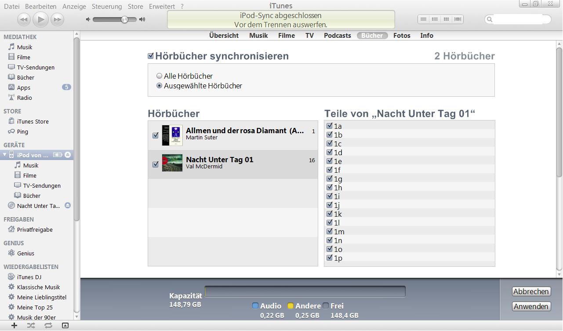This screenshot has width=563, height=331.
Task: Open Genius in the sidebar
Action: pyautogui.click(x=25, y=253)
